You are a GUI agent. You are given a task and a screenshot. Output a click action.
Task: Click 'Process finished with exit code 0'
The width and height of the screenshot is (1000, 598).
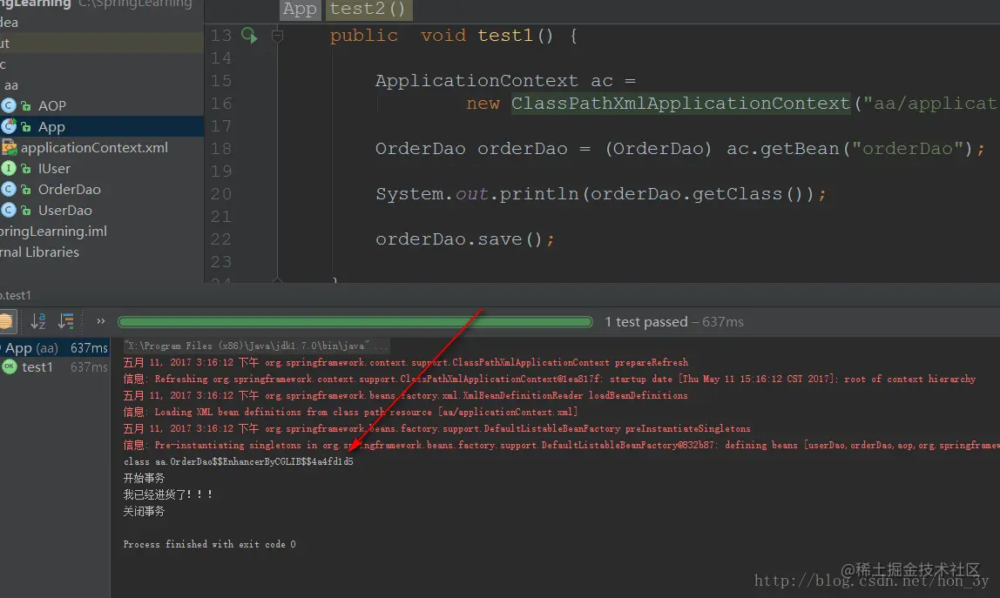pos(209,544)
